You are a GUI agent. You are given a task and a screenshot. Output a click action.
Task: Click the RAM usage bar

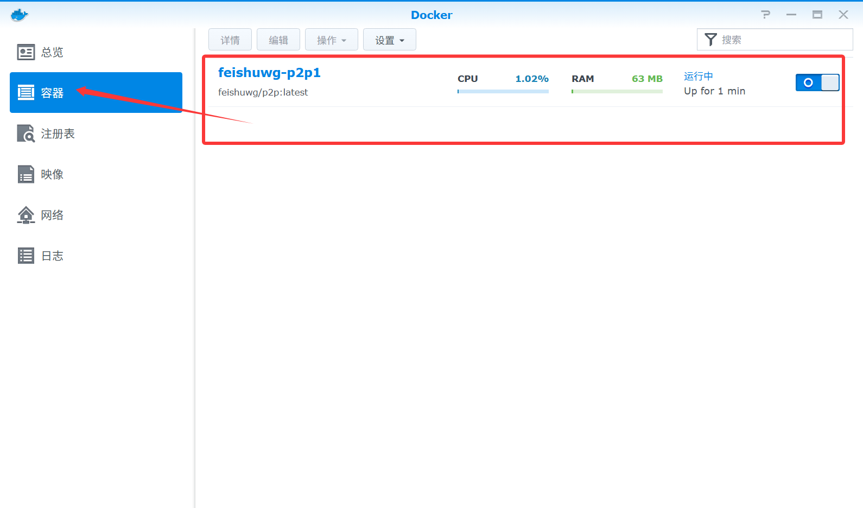pyautogui.click(x=617, y=91)
